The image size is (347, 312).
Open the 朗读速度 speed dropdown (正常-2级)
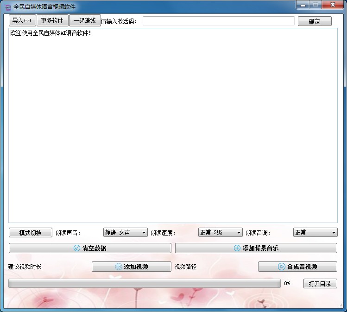pyautogui.click(x=220, y=233)
